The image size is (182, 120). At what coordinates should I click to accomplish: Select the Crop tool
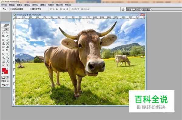click(3, 36)
